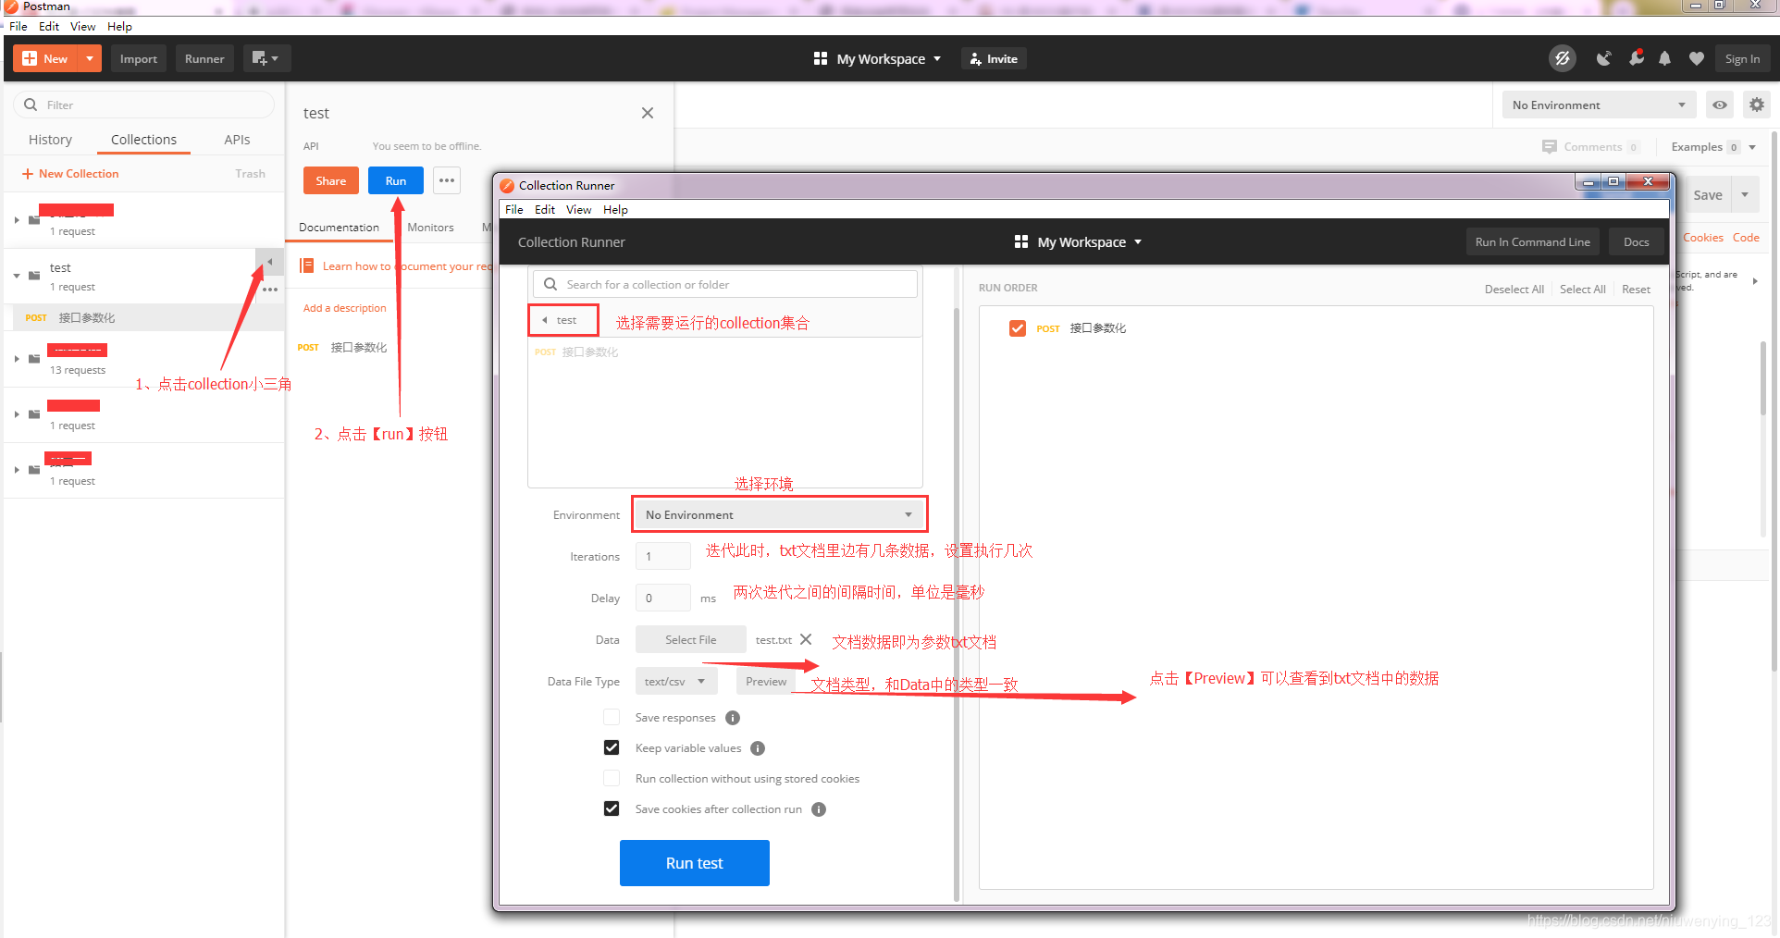This screenshot has height=938, width=1780.
Task: Click the Invite button in header
Action: 994,58
